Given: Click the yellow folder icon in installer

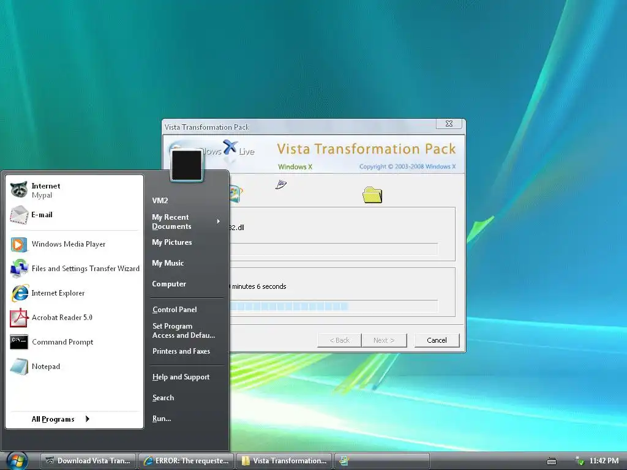Looking at the screenshot, I should (372, 195).
